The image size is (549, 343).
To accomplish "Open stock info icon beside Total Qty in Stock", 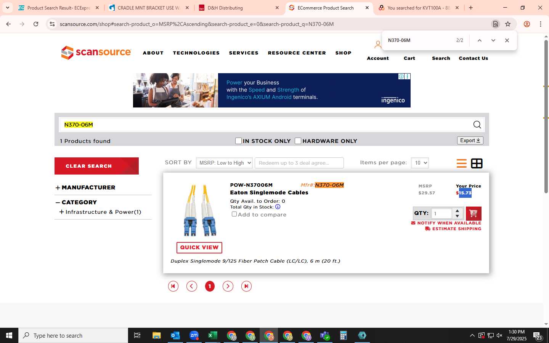I will pos(278,207).
